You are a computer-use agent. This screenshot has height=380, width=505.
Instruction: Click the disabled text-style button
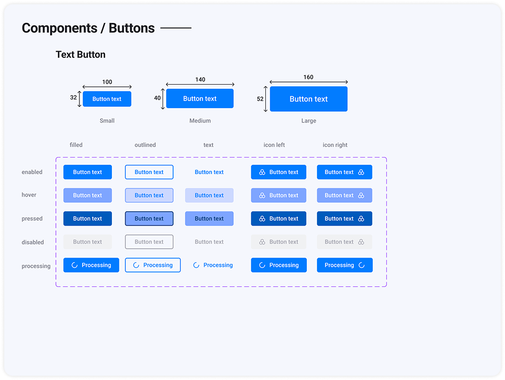coord(209,242)
